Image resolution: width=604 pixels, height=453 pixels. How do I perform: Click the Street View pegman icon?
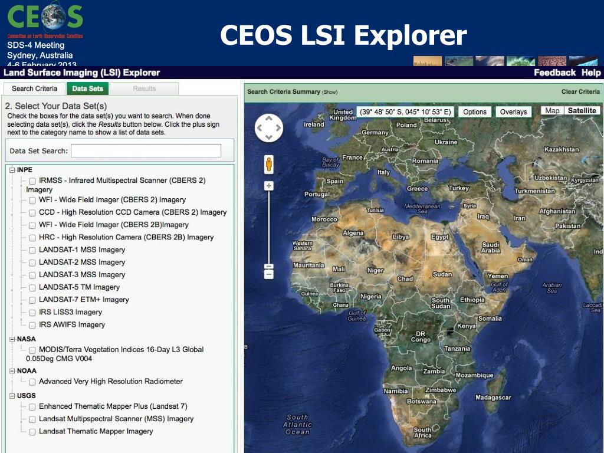269,165
